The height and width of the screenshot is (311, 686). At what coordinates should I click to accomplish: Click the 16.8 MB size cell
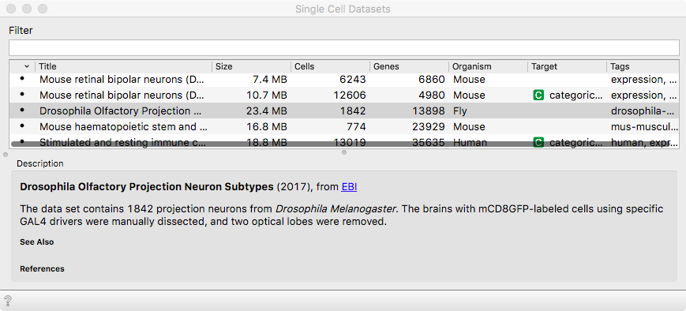click(267, 126)
